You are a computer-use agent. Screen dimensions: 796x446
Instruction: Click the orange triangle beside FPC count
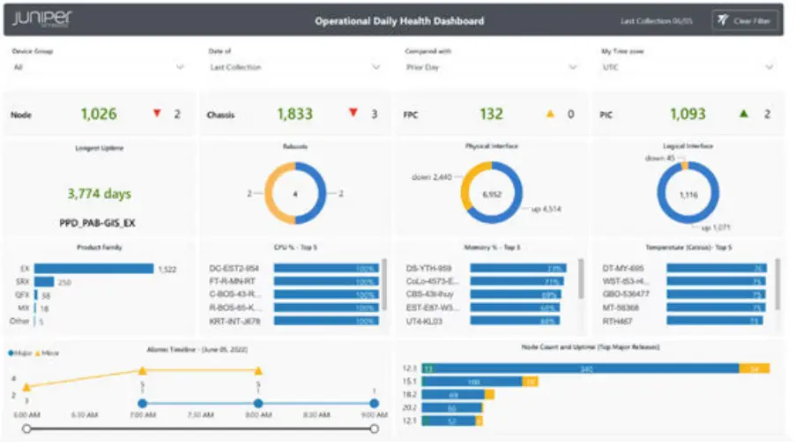coord(550,115)
